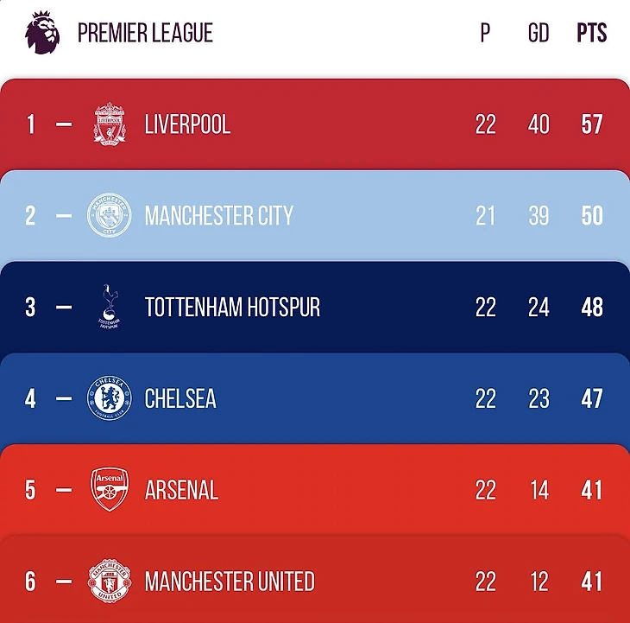Click the PREMIER LEAGUE title text

click(x=145, y=34)
